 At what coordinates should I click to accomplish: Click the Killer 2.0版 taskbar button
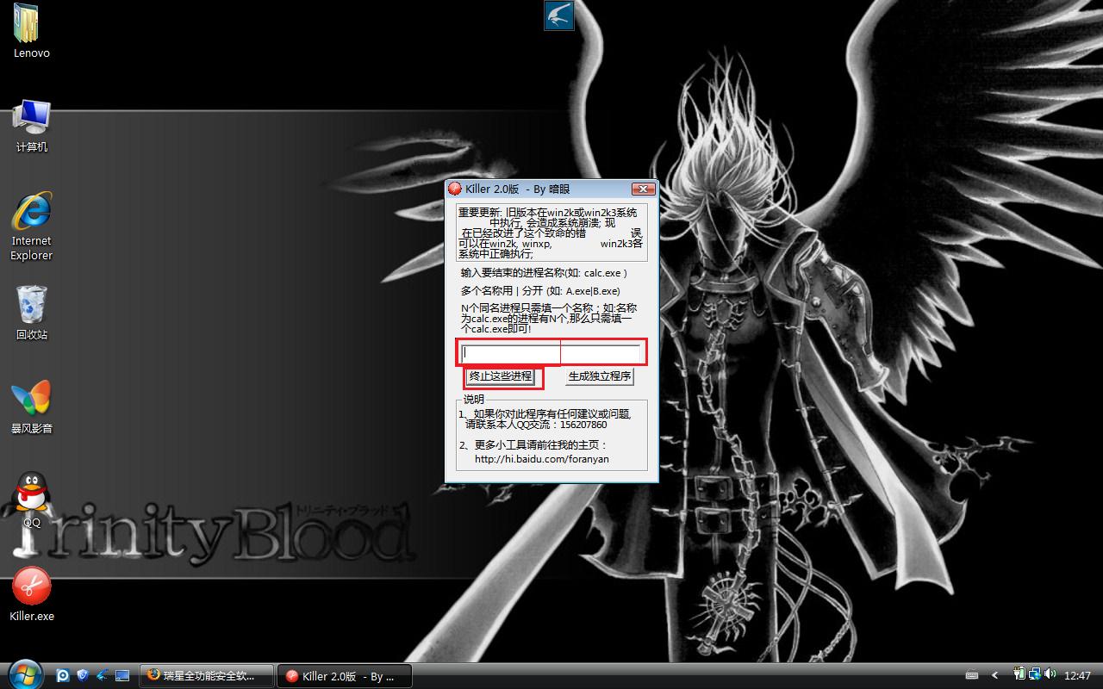[346, 676]
